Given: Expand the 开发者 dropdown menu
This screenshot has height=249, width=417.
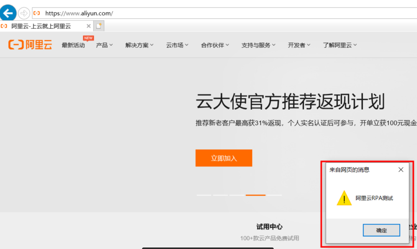Looking at the screenshot, I should click(x=299, y=45).
